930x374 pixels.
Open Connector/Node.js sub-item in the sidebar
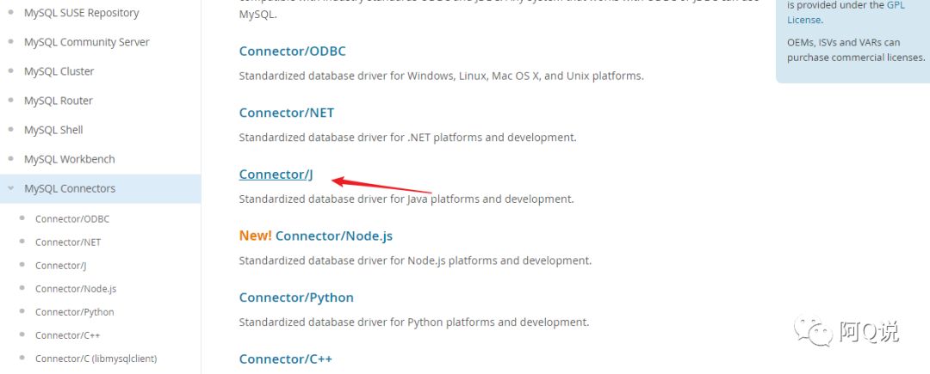[76, 289]
